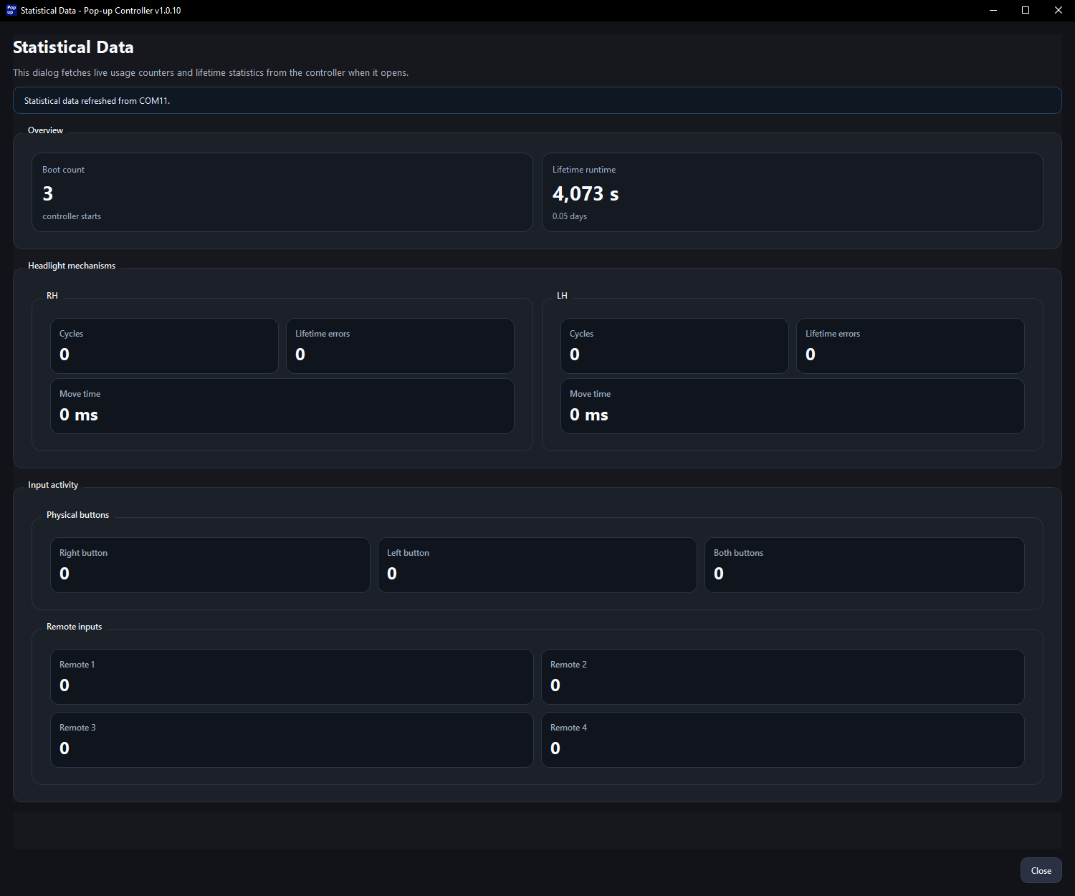
Task: Select the Statistical data refreshed banner
Action: [537, 100]
